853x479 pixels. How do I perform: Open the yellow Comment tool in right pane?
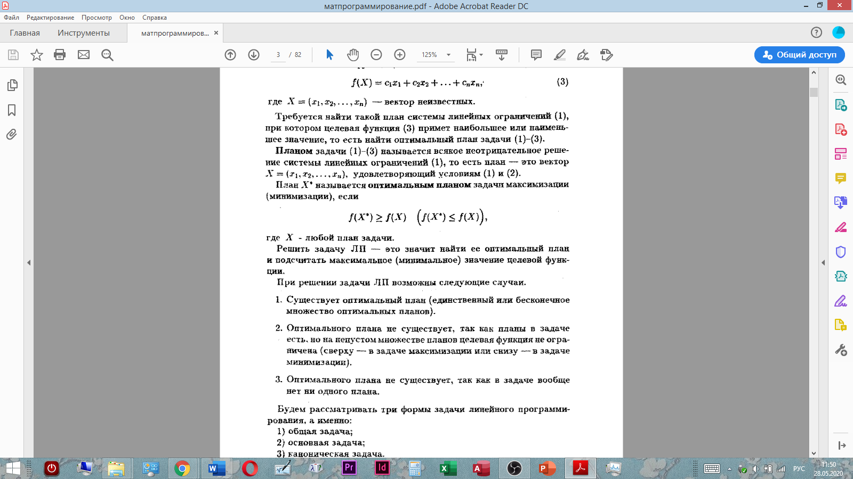841,178
